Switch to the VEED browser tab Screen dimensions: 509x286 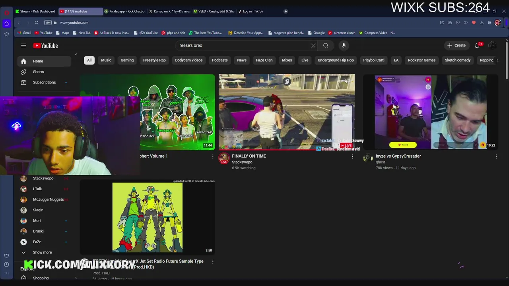pyautogui.click(x=214, y=11)
